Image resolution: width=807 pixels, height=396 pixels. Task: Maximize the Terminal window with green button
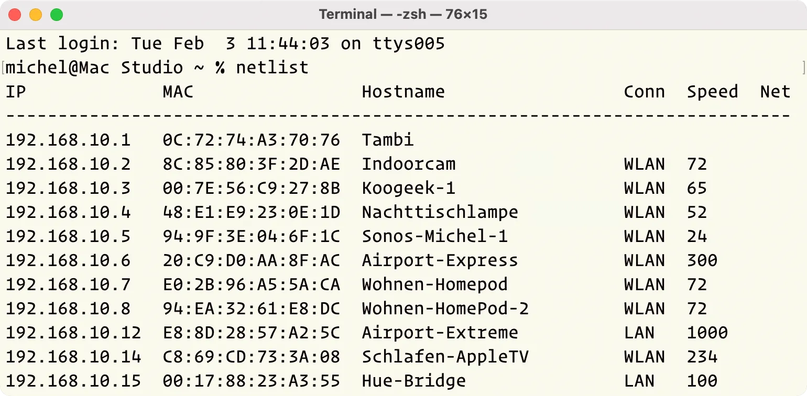coord(56,15)
